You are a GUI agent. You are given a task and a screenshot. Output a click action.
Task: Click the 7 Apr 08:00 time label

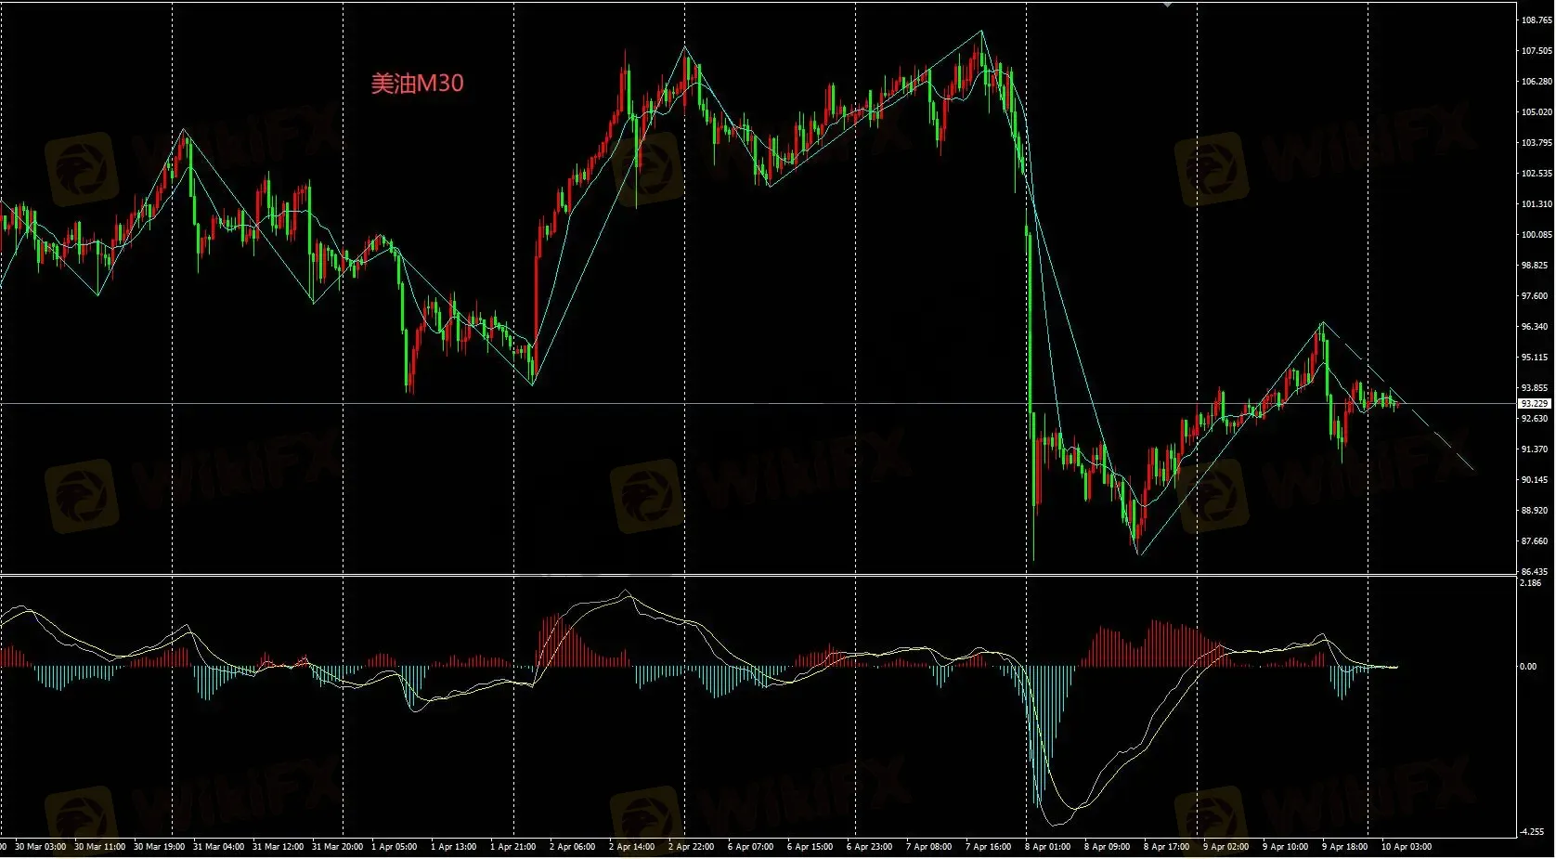(x=929, y=847)
